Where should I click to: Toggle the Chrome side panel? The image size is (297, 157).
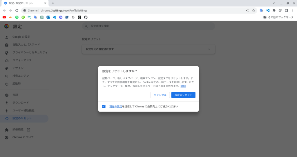[x=286, y=10]
